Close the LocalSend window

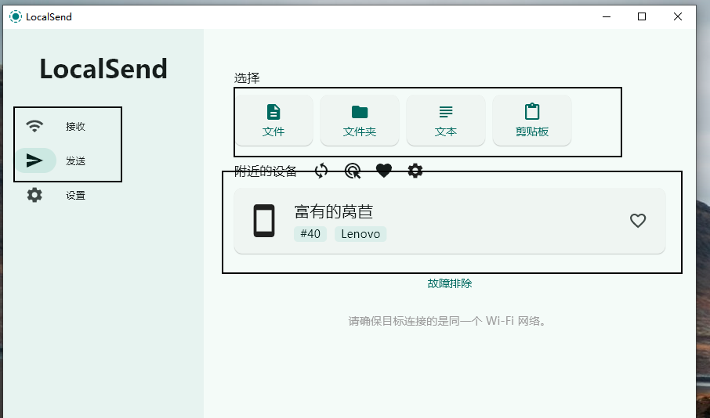677,16
